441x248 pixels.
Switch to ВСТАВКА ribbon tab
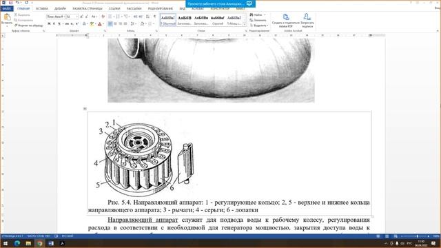click(x=42, y=9)
